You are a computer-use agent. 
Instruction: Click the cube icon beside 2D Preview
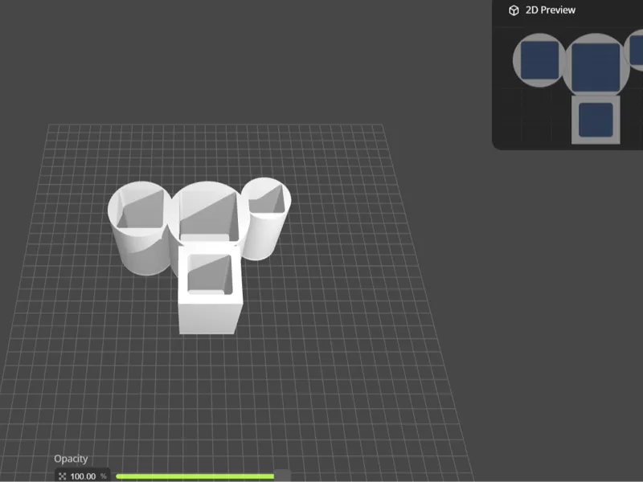[x=514, y=10]
